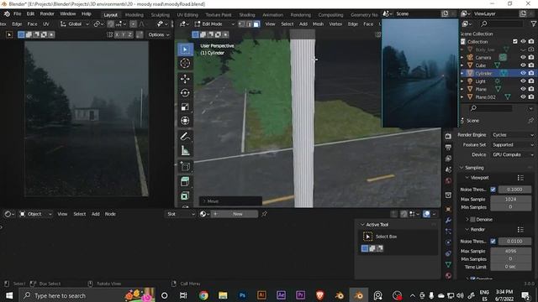Image resolution: width=538 pixels, height=302 pixels.
Task: Select the Rotate tool
Action: click(185, 93)
